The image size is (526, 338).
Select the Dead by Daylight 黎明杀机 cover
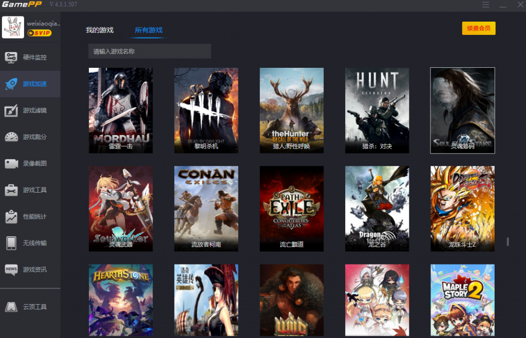pos(206,110)
